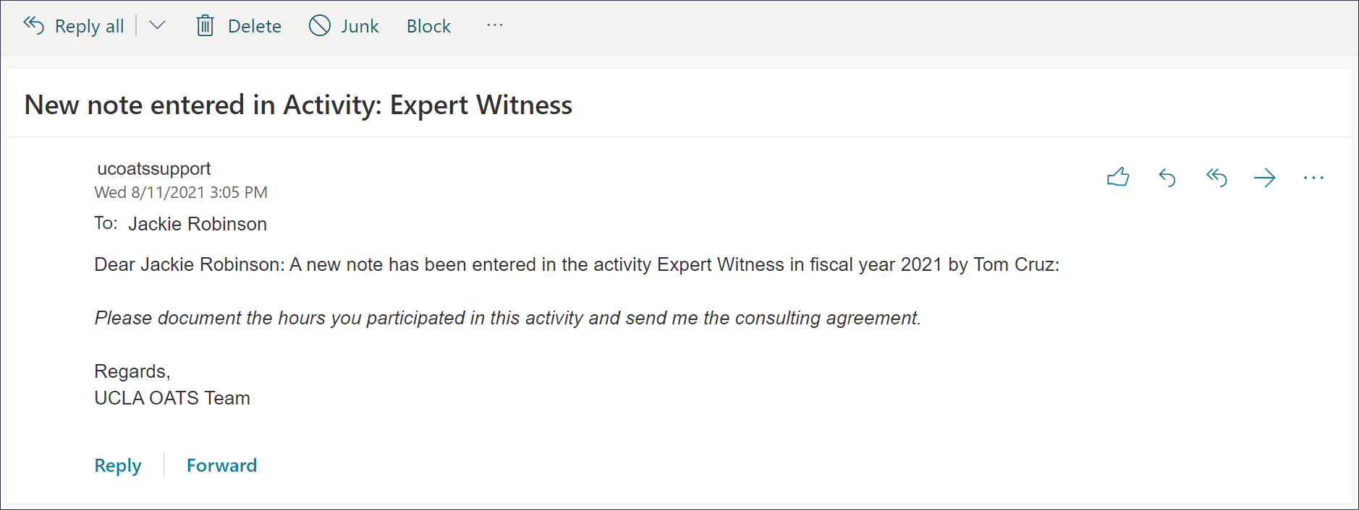Click the Reply link below the message
This screenshot has width=1359, height=510.
[x=118, y=465]
